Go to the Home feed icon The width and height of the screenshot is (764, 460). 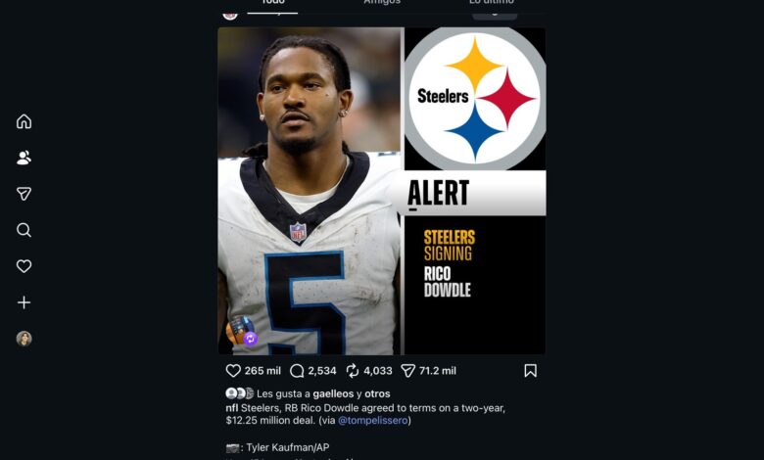24,121
